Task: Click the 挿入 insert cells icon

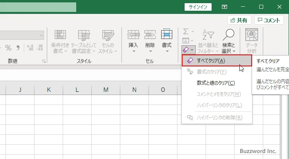Action: 133,35
